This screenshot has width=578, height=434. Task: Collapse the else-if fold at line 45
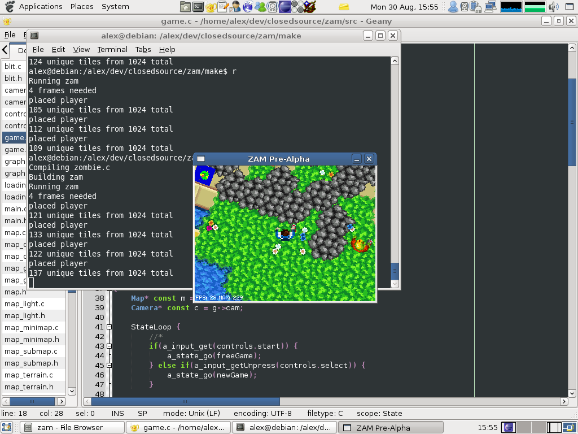coord(109,366)
